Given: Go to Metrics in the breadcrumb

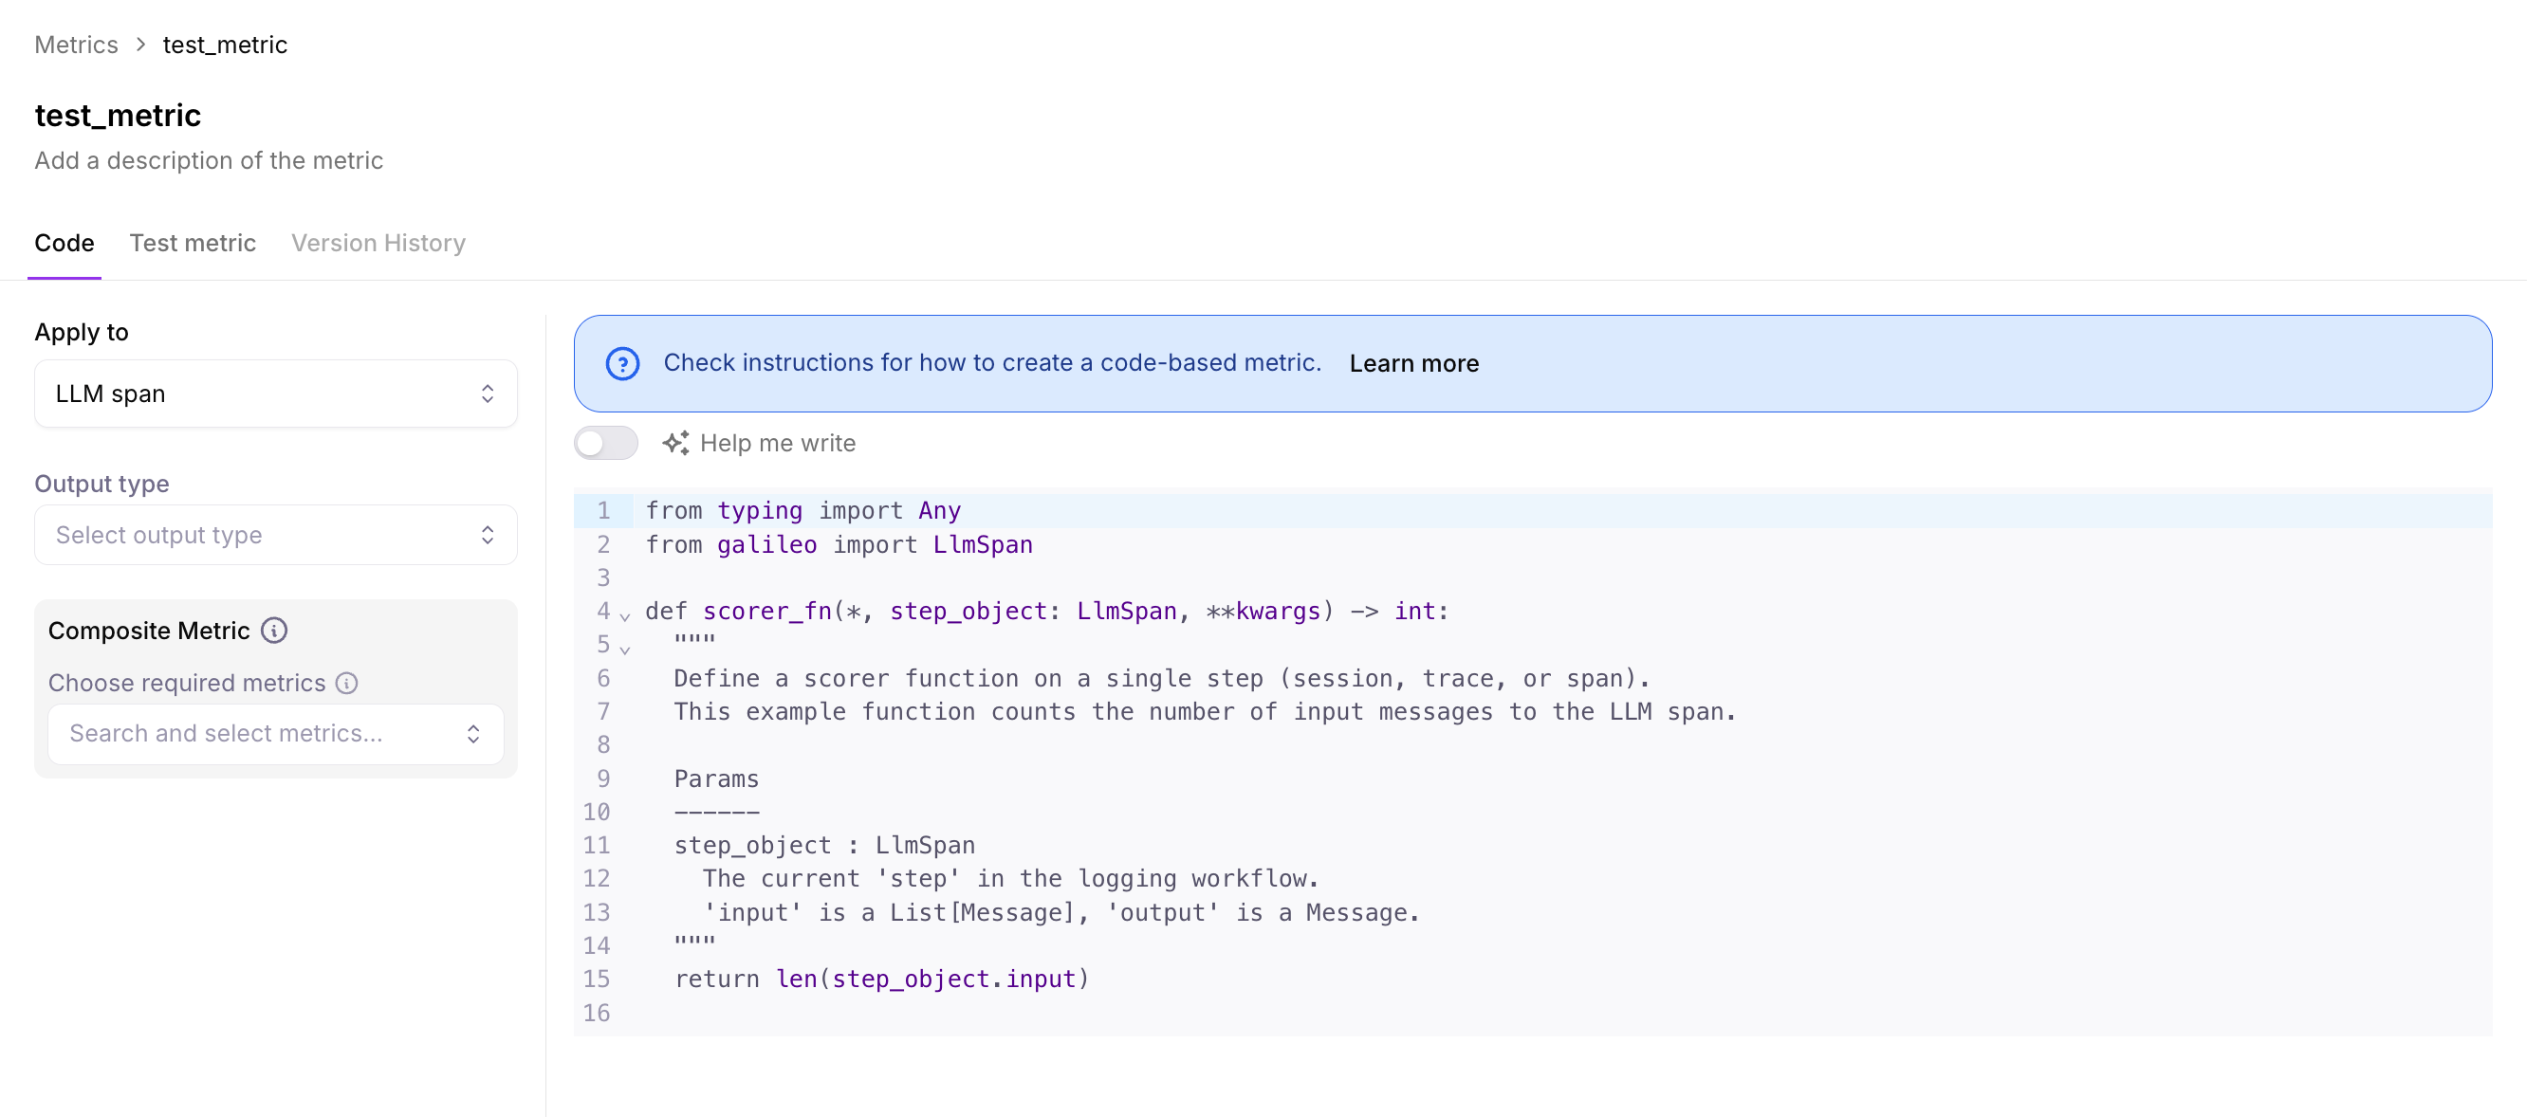Looking at the screenshot, I should 77,46.
